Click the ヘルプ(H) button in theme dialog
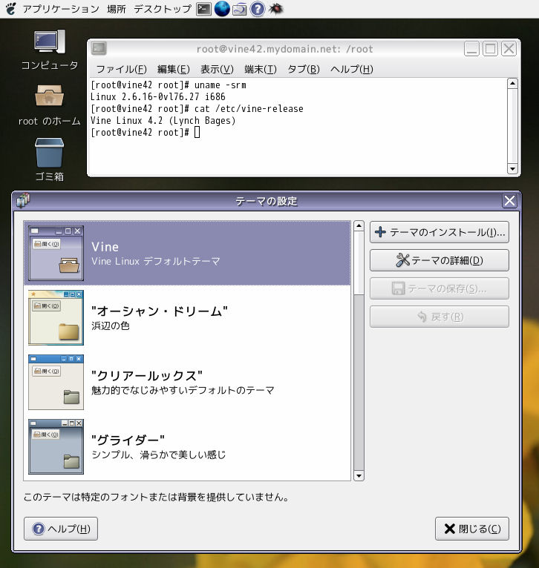The image size is (539, 568). (61, 529)
